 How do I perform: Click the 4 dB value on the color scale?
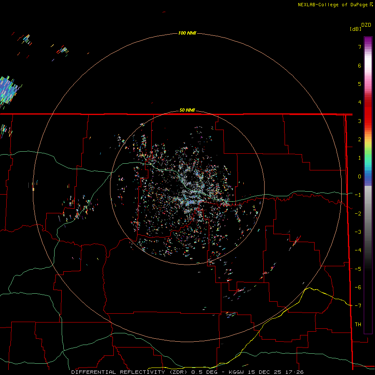point(360,102)
